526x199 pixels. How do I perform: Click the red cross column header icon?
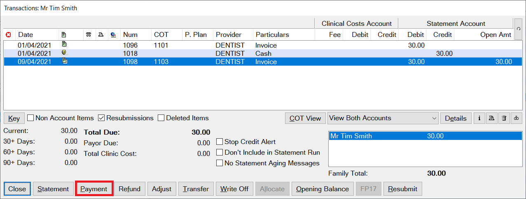pos(8,34)
